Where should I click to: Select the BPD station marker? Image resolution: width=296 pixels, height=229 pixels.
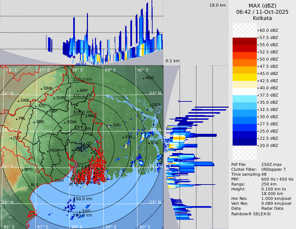23,170
